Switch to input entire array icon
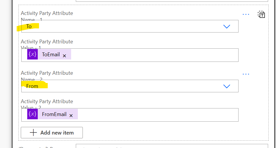 point(261,14)
